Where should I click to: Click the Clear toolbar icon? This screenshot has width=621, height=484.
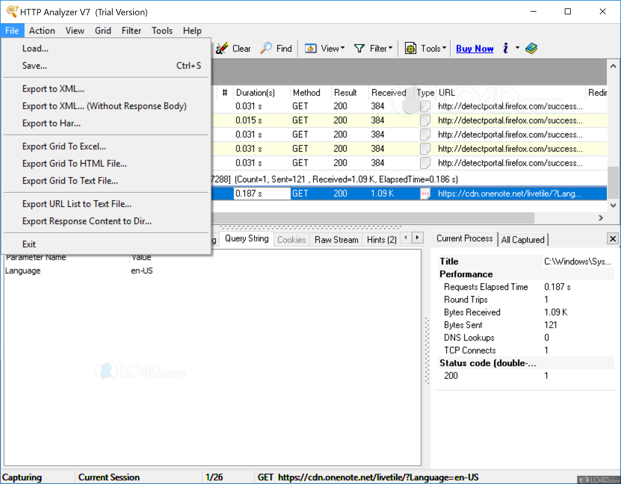(222, 48)
